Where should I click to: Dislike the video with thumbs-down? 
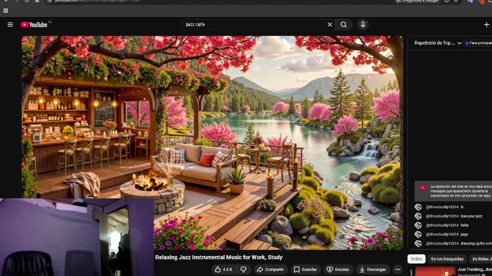[x=243, y=269]
